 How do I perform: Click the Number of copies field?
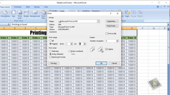(x=111, y=41)
